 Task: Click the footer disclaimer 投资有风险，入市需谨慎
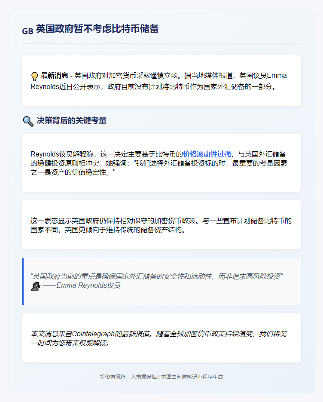click(x=128, y=377)
